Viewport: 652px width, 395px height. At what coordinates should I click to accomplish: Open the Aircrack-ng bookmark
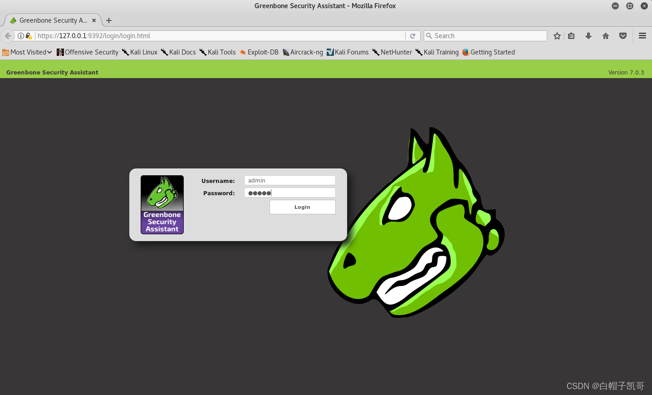303,52
